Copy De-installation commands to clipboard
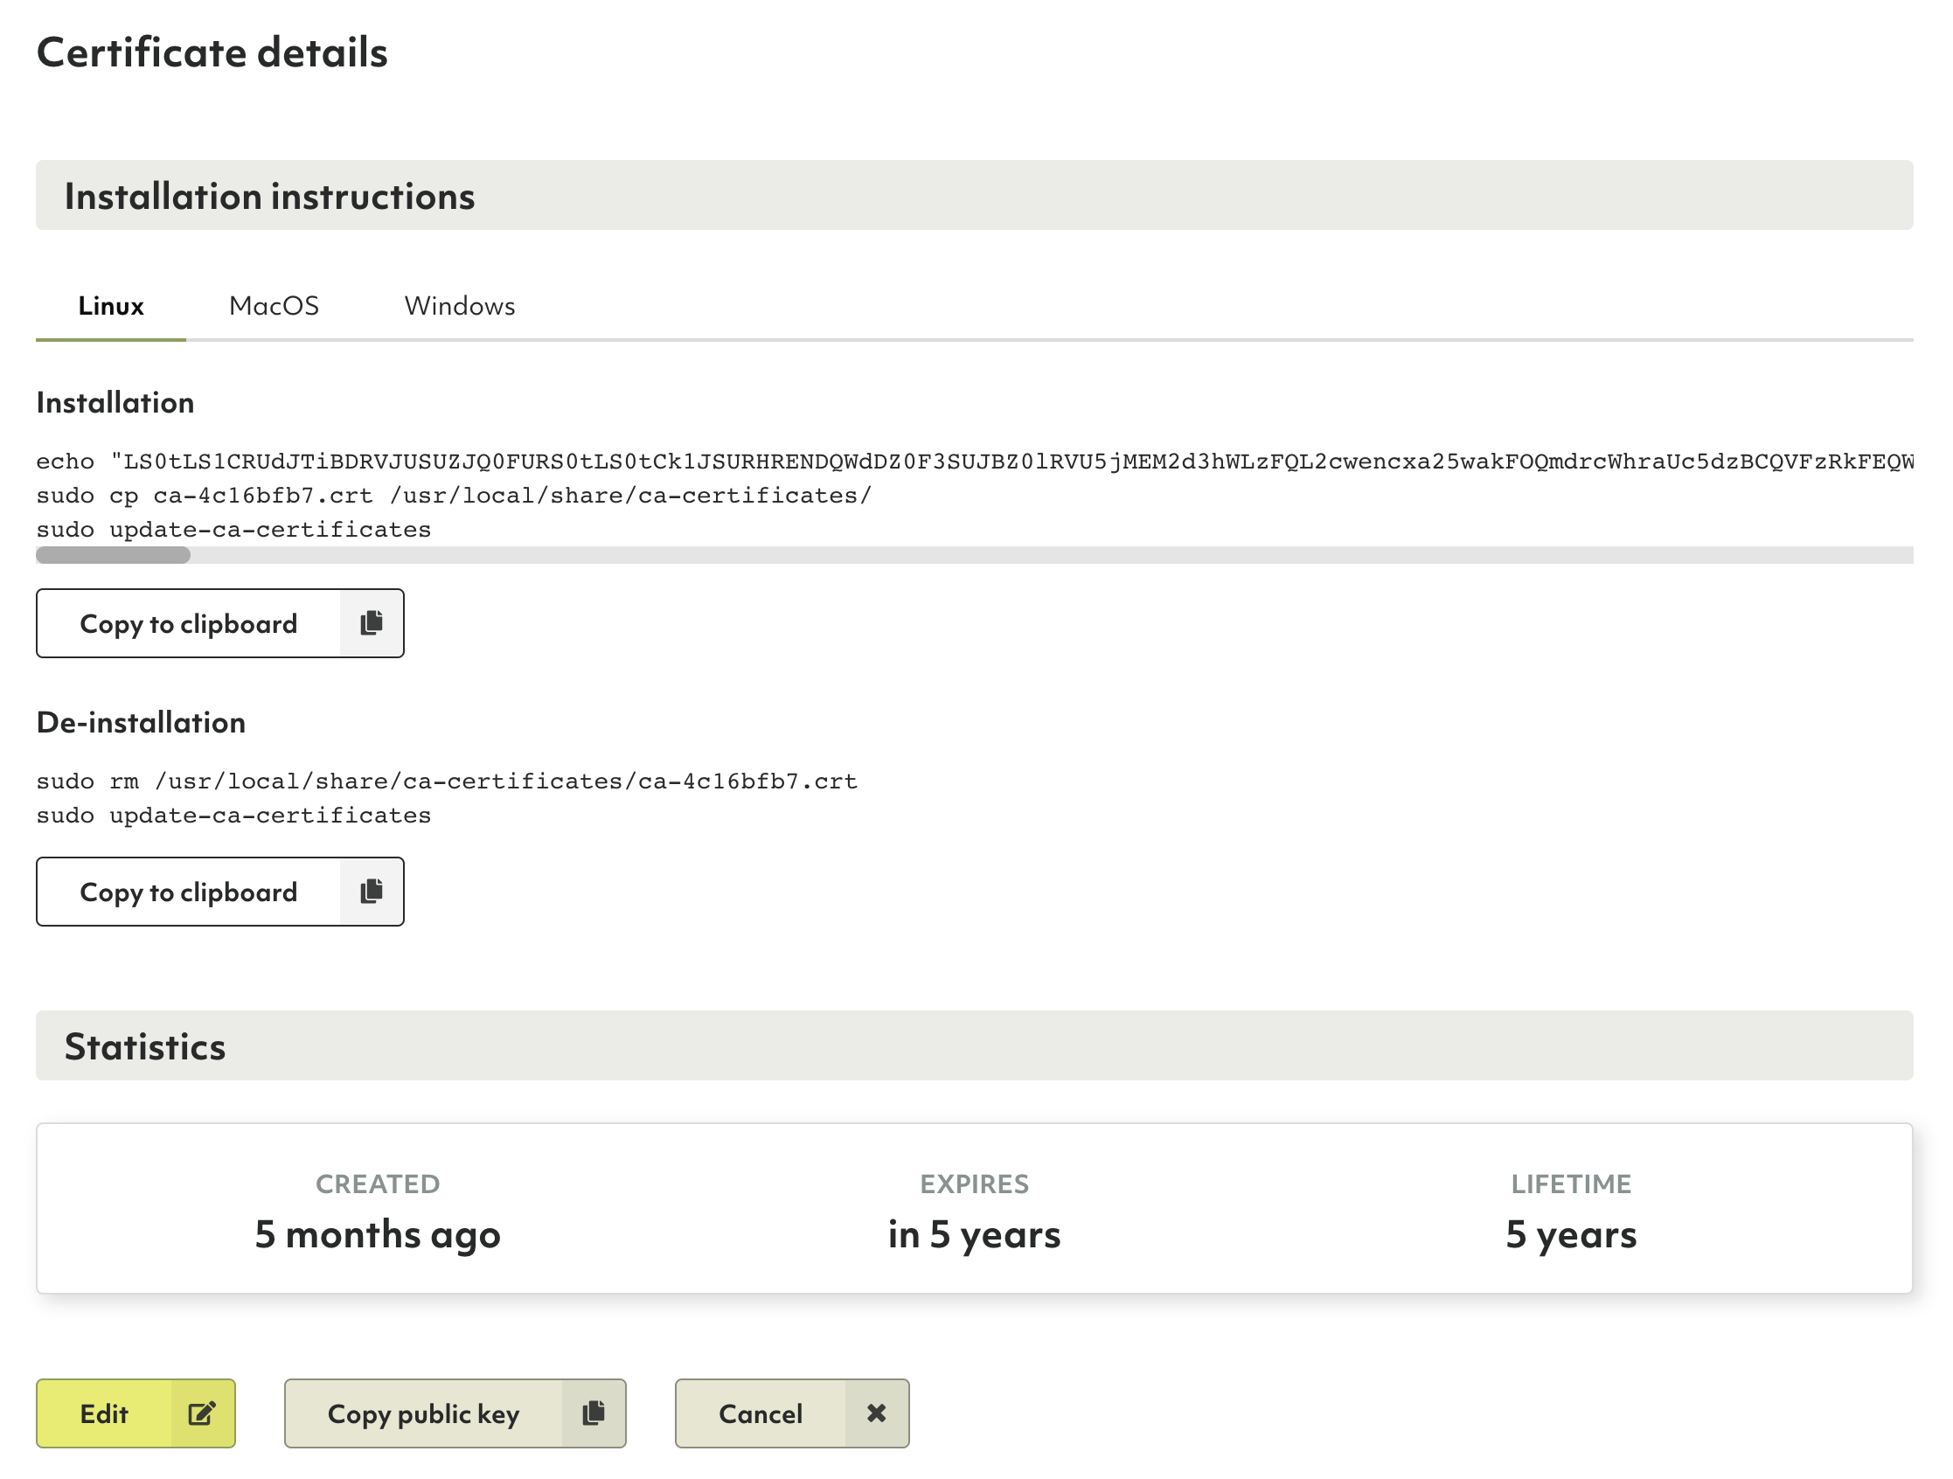The image size is (1953, 1479). [219, 892]
